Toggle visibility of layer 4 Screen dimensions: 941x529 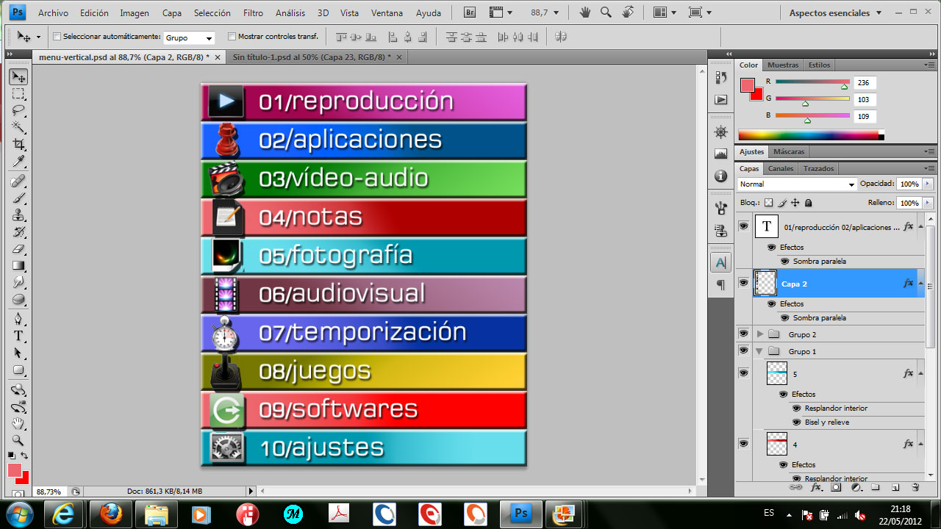tap(743, 444)
